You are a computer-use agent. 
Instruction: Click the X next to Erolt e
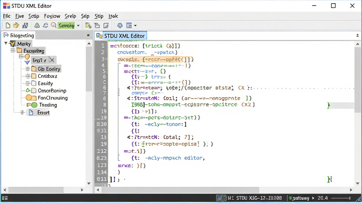(x=52, y=60)
